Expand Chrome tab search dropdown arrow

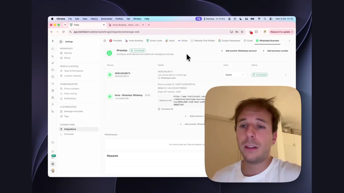(x=65, y=25)
